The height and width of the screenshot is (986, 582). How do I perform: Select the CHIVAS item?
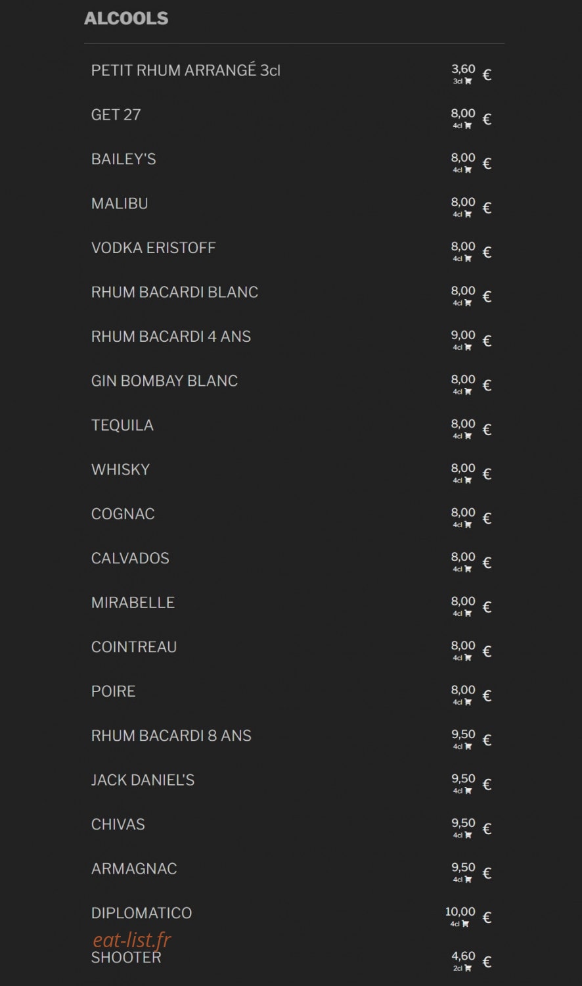118,824
